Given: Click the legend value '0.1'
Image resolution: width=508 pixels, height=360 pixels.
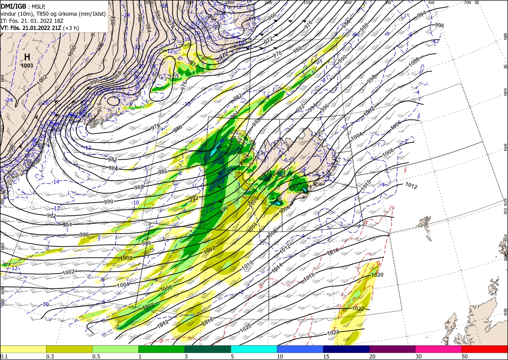Looking at the screenshot, I should click(x=4, y=356).
